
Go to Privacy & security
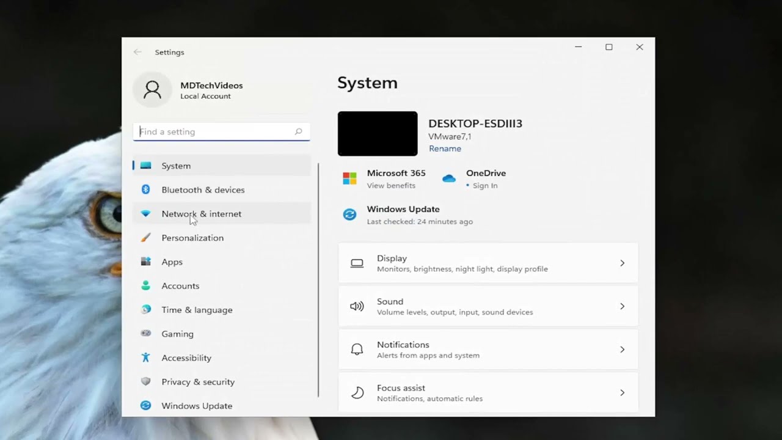click(222, 382)
